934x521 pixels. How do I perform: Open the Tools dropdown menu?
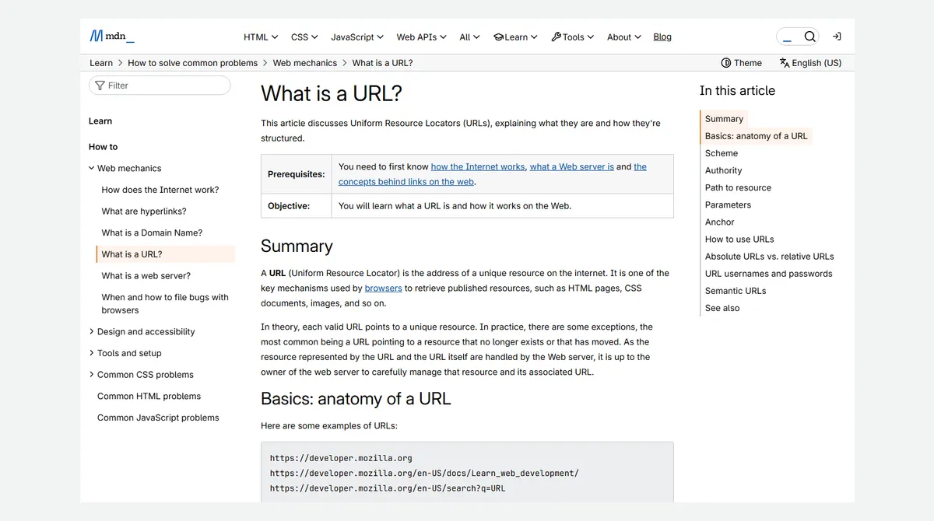[572, 37]
